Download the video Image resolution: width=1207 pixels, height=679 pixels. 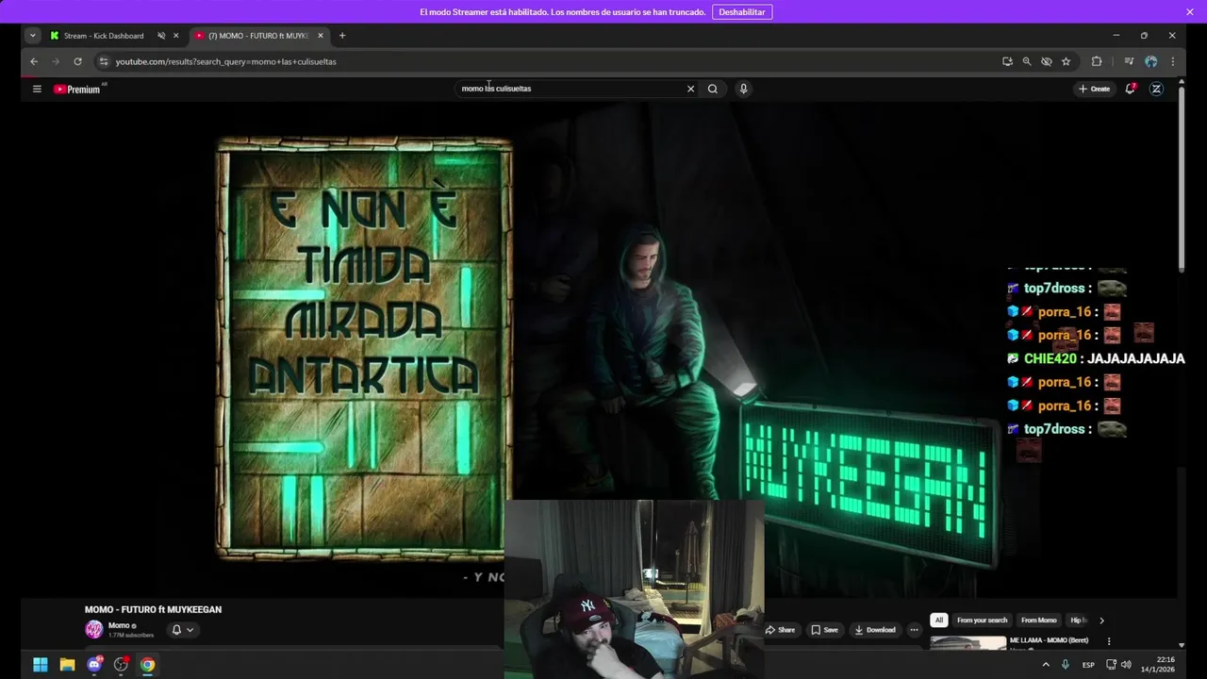click(x=874, y=630)
